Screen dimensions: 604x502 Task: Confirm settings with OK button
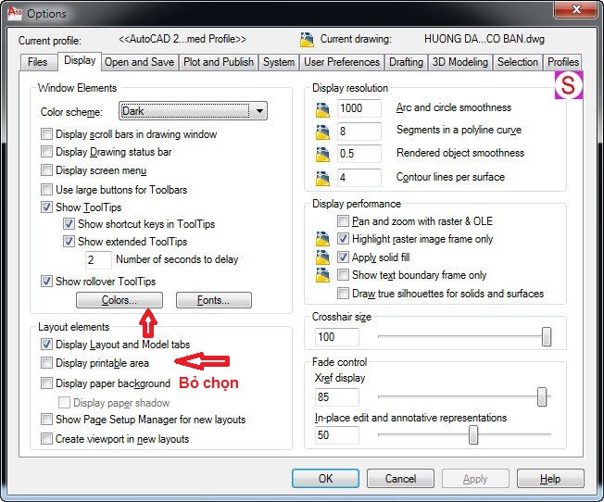pos(325,479)
